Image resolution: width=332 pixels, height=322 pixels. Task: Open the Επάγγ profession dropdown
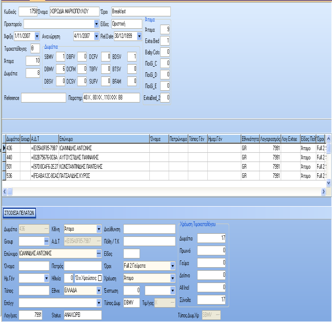click(99, 303)
